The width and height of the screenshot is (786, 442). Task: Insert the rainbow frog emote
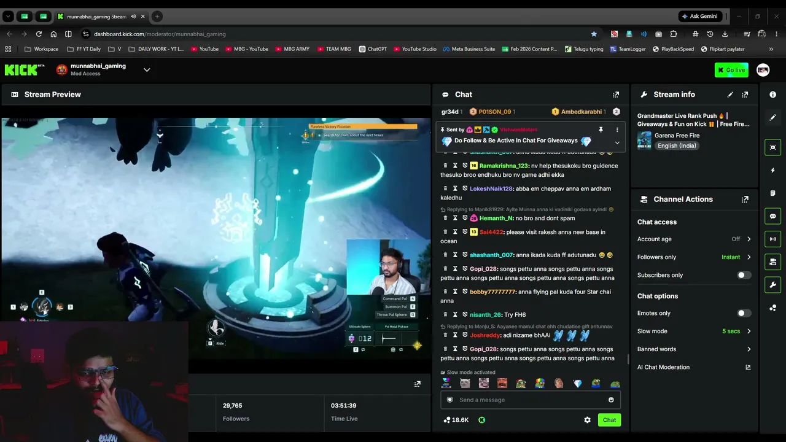pos(540,384)
